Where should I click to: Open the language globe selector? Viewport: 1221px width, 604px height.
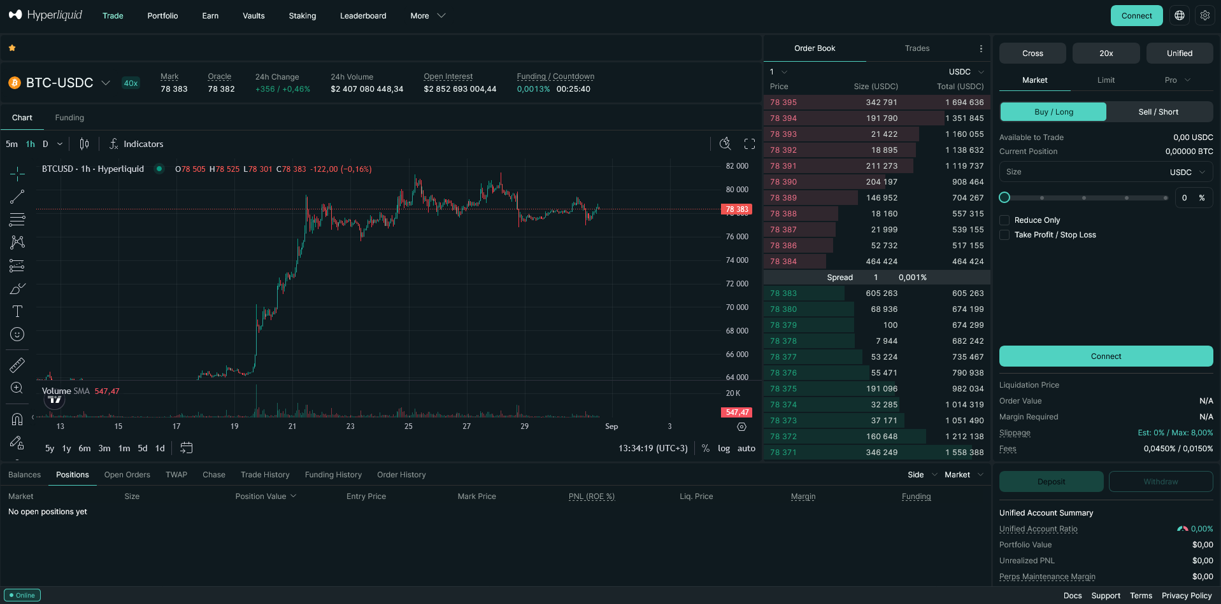[x=1180, y=15]
